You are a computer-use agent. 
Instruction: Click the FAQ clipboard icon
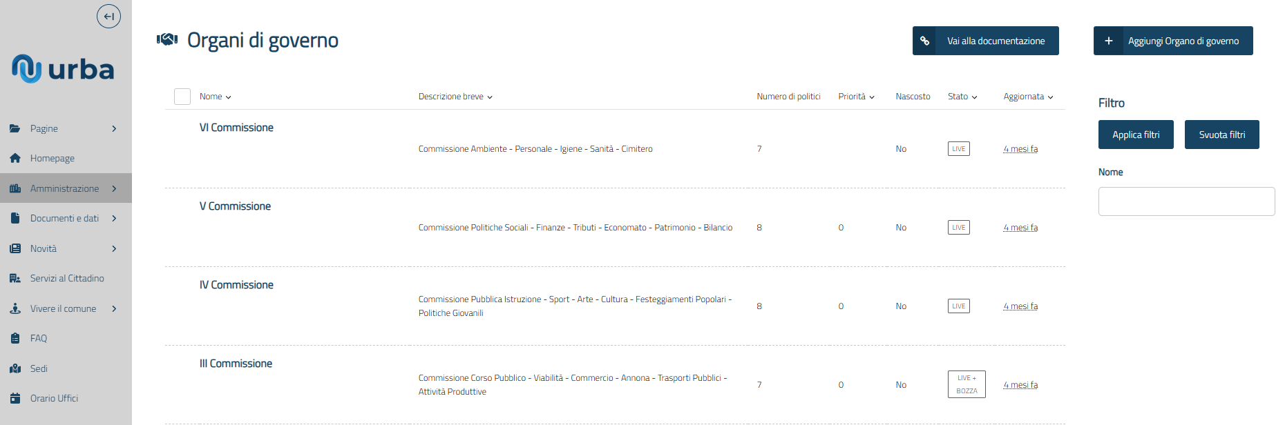[x=15, y=339]
